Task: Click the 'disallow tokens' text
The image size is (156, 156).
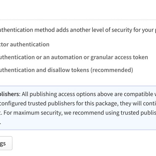Action: point(68,70)
